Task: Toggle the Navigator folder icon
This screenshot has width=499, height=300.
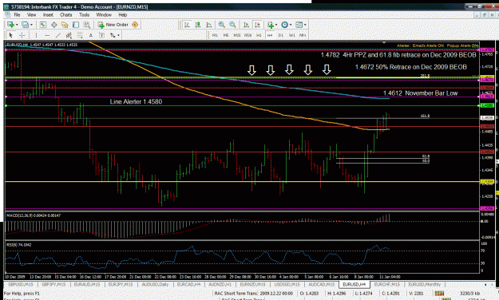Action: click(x=65, y=25)
